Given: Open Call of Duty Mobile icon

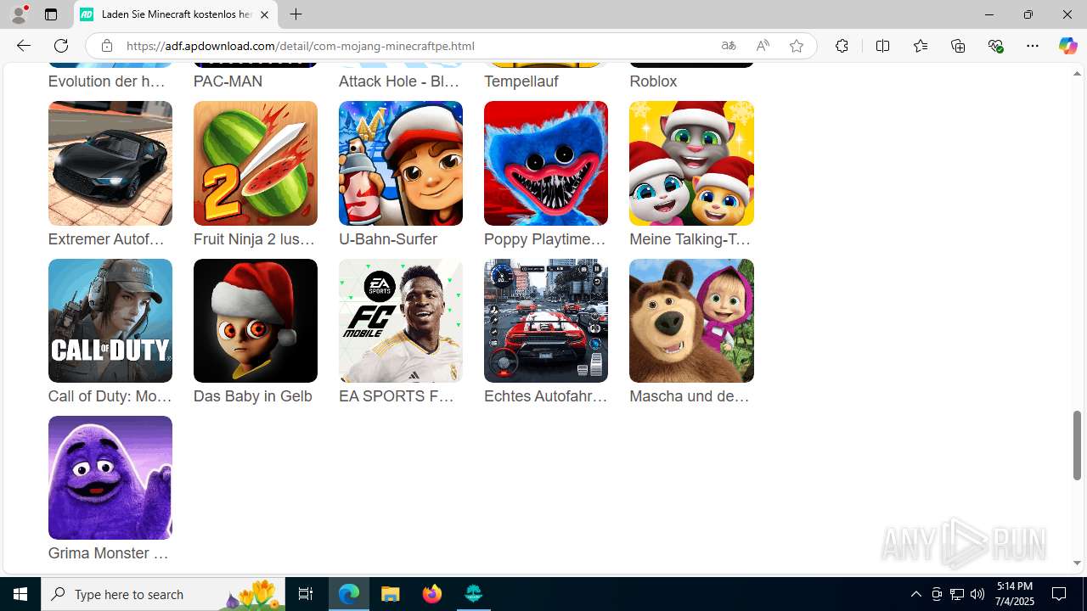Looking at the screenshot, I should coord(110,321).
